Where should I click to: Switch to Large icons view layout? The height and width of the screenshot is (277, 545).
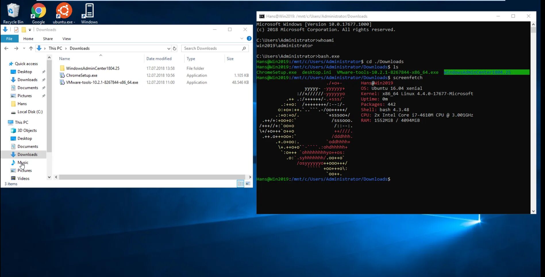click(x=248, y=184)
